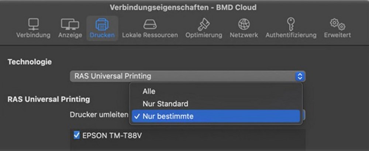
Task: Click the "RAS Universal Printing" section heading
Action: click(x=49, y=99)
